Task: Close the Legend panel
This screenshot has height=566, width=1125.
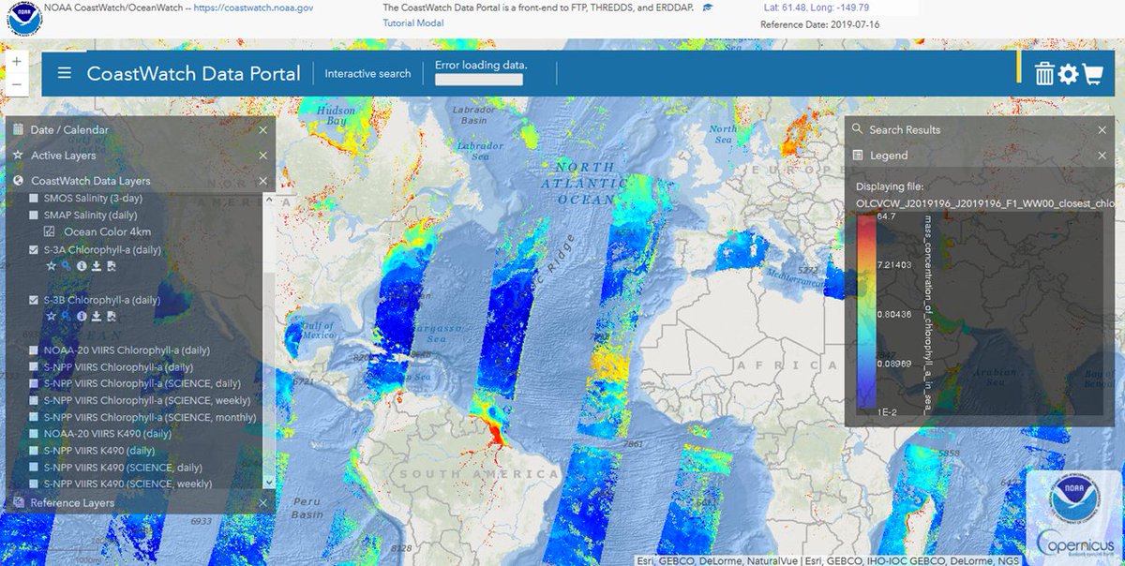Action: tap(1102, 156)
